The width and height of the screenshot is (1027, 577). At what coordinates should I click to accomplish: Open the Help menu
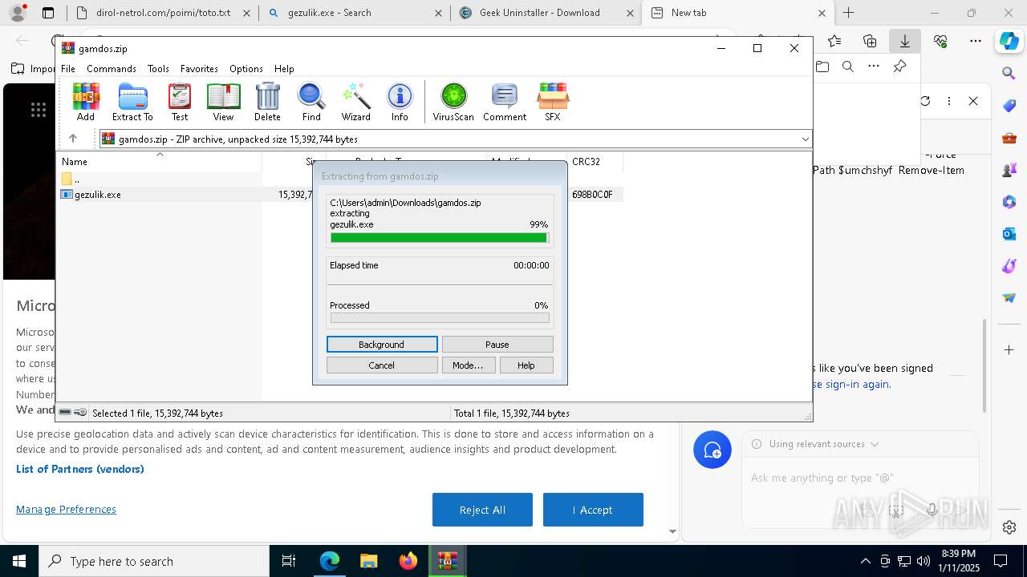click(x=284, y=69)
